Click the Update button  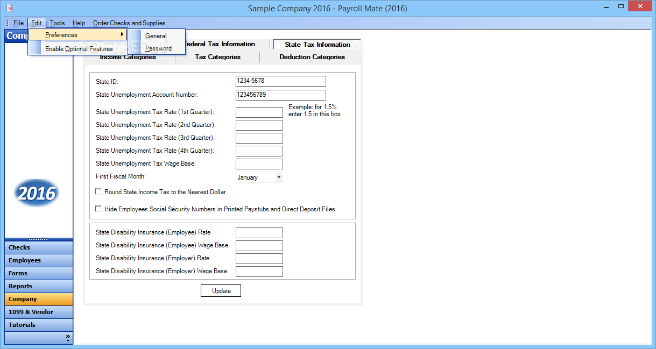pyautogui.click(x=221, y=291)
